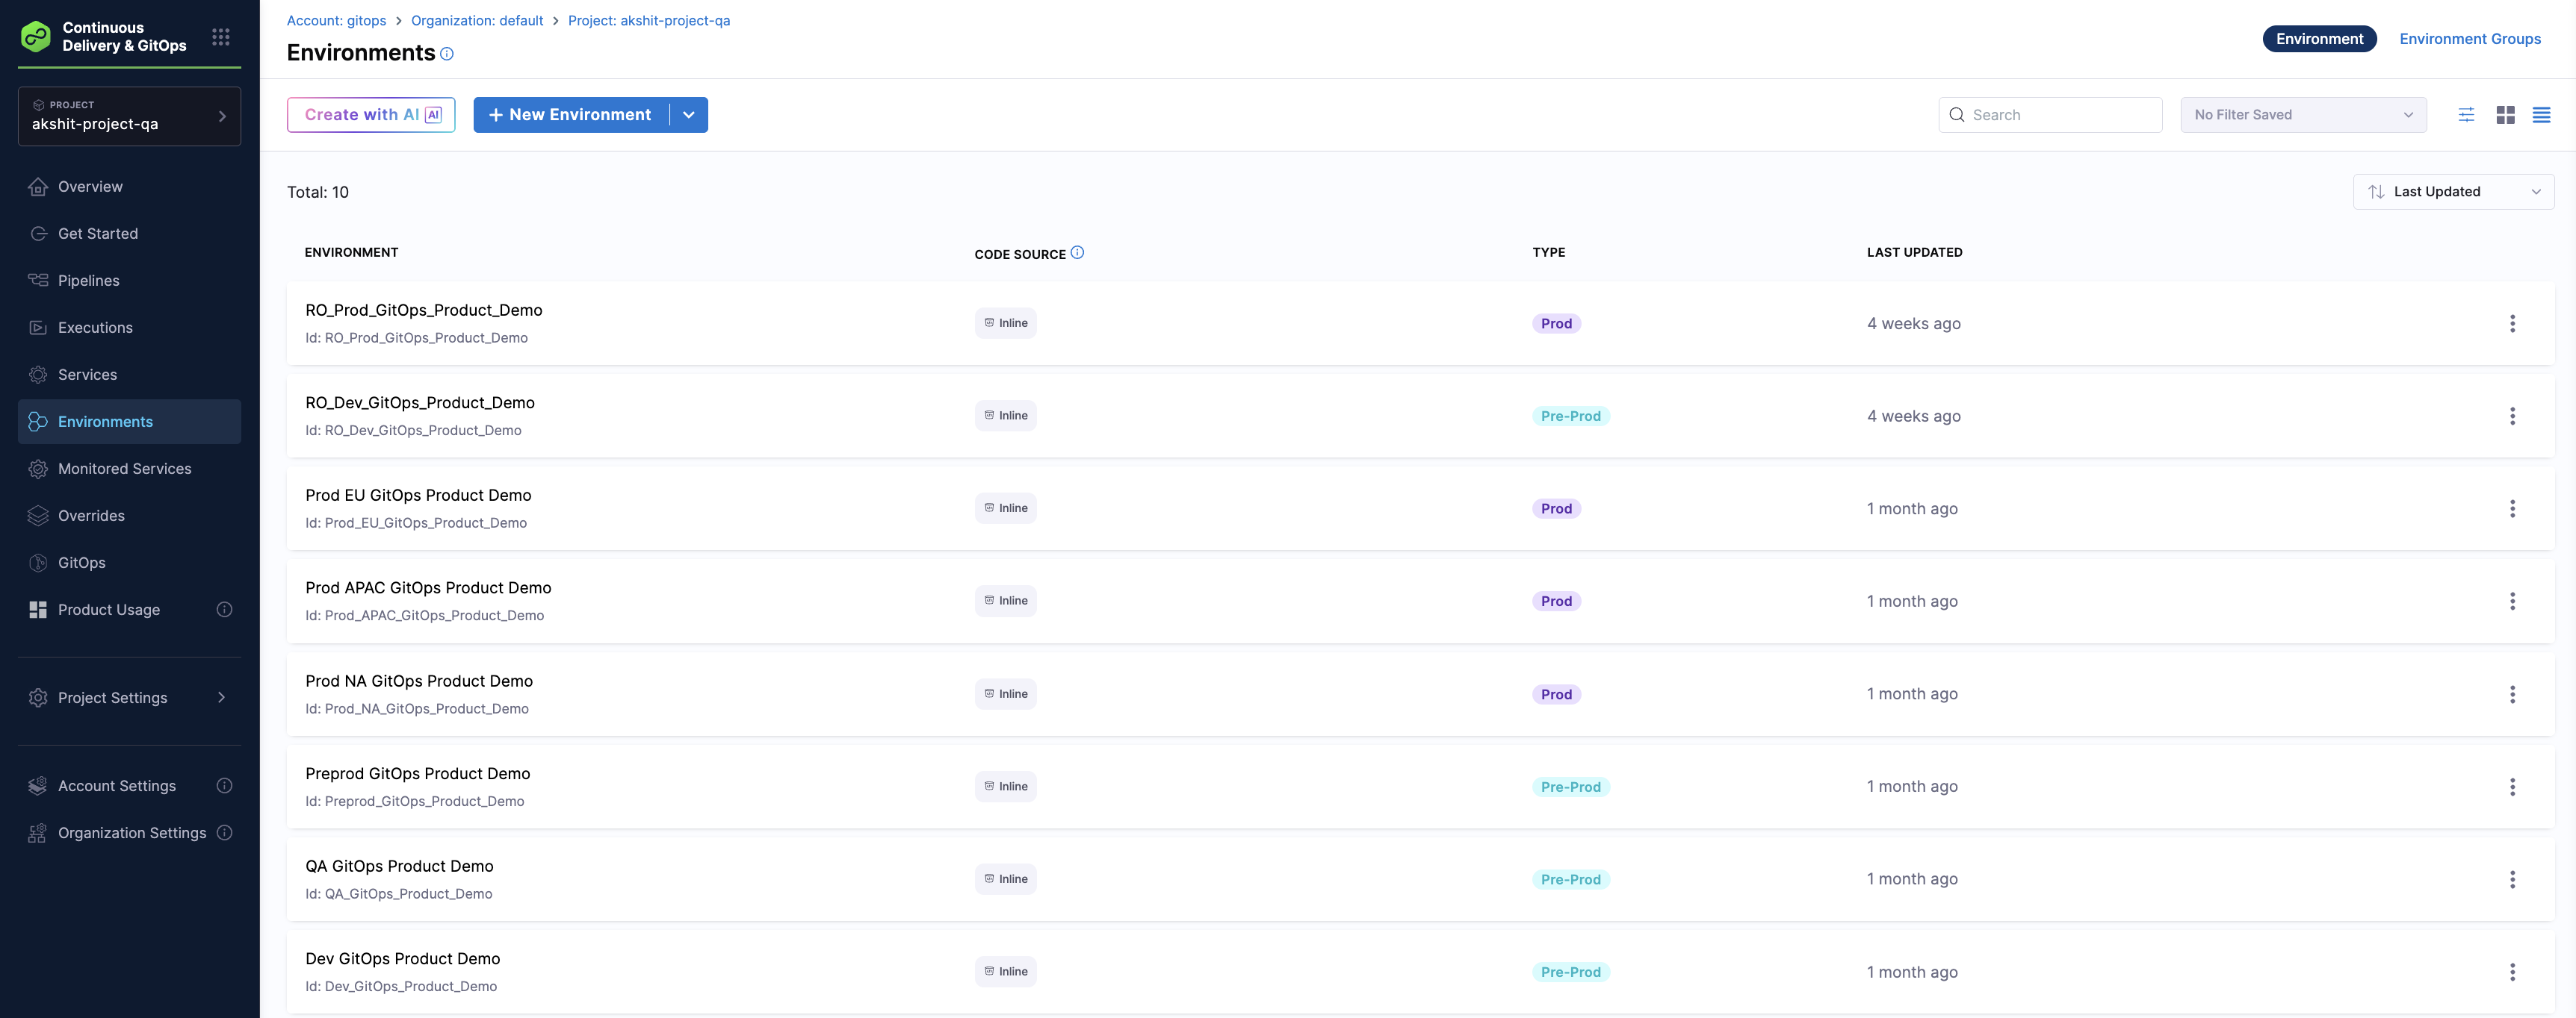
Task: Switch to grid view layout
Action: pos(2505,115)
